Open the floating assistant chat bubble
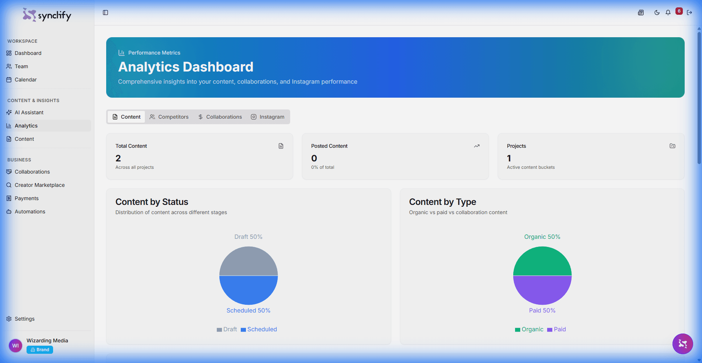The width and height of the screenshot is (702, 363). pos(682,344)
